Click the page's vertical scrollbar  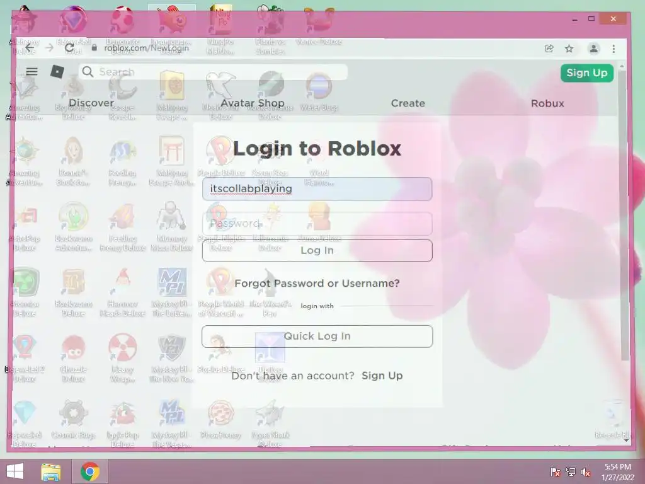point(624,214)
